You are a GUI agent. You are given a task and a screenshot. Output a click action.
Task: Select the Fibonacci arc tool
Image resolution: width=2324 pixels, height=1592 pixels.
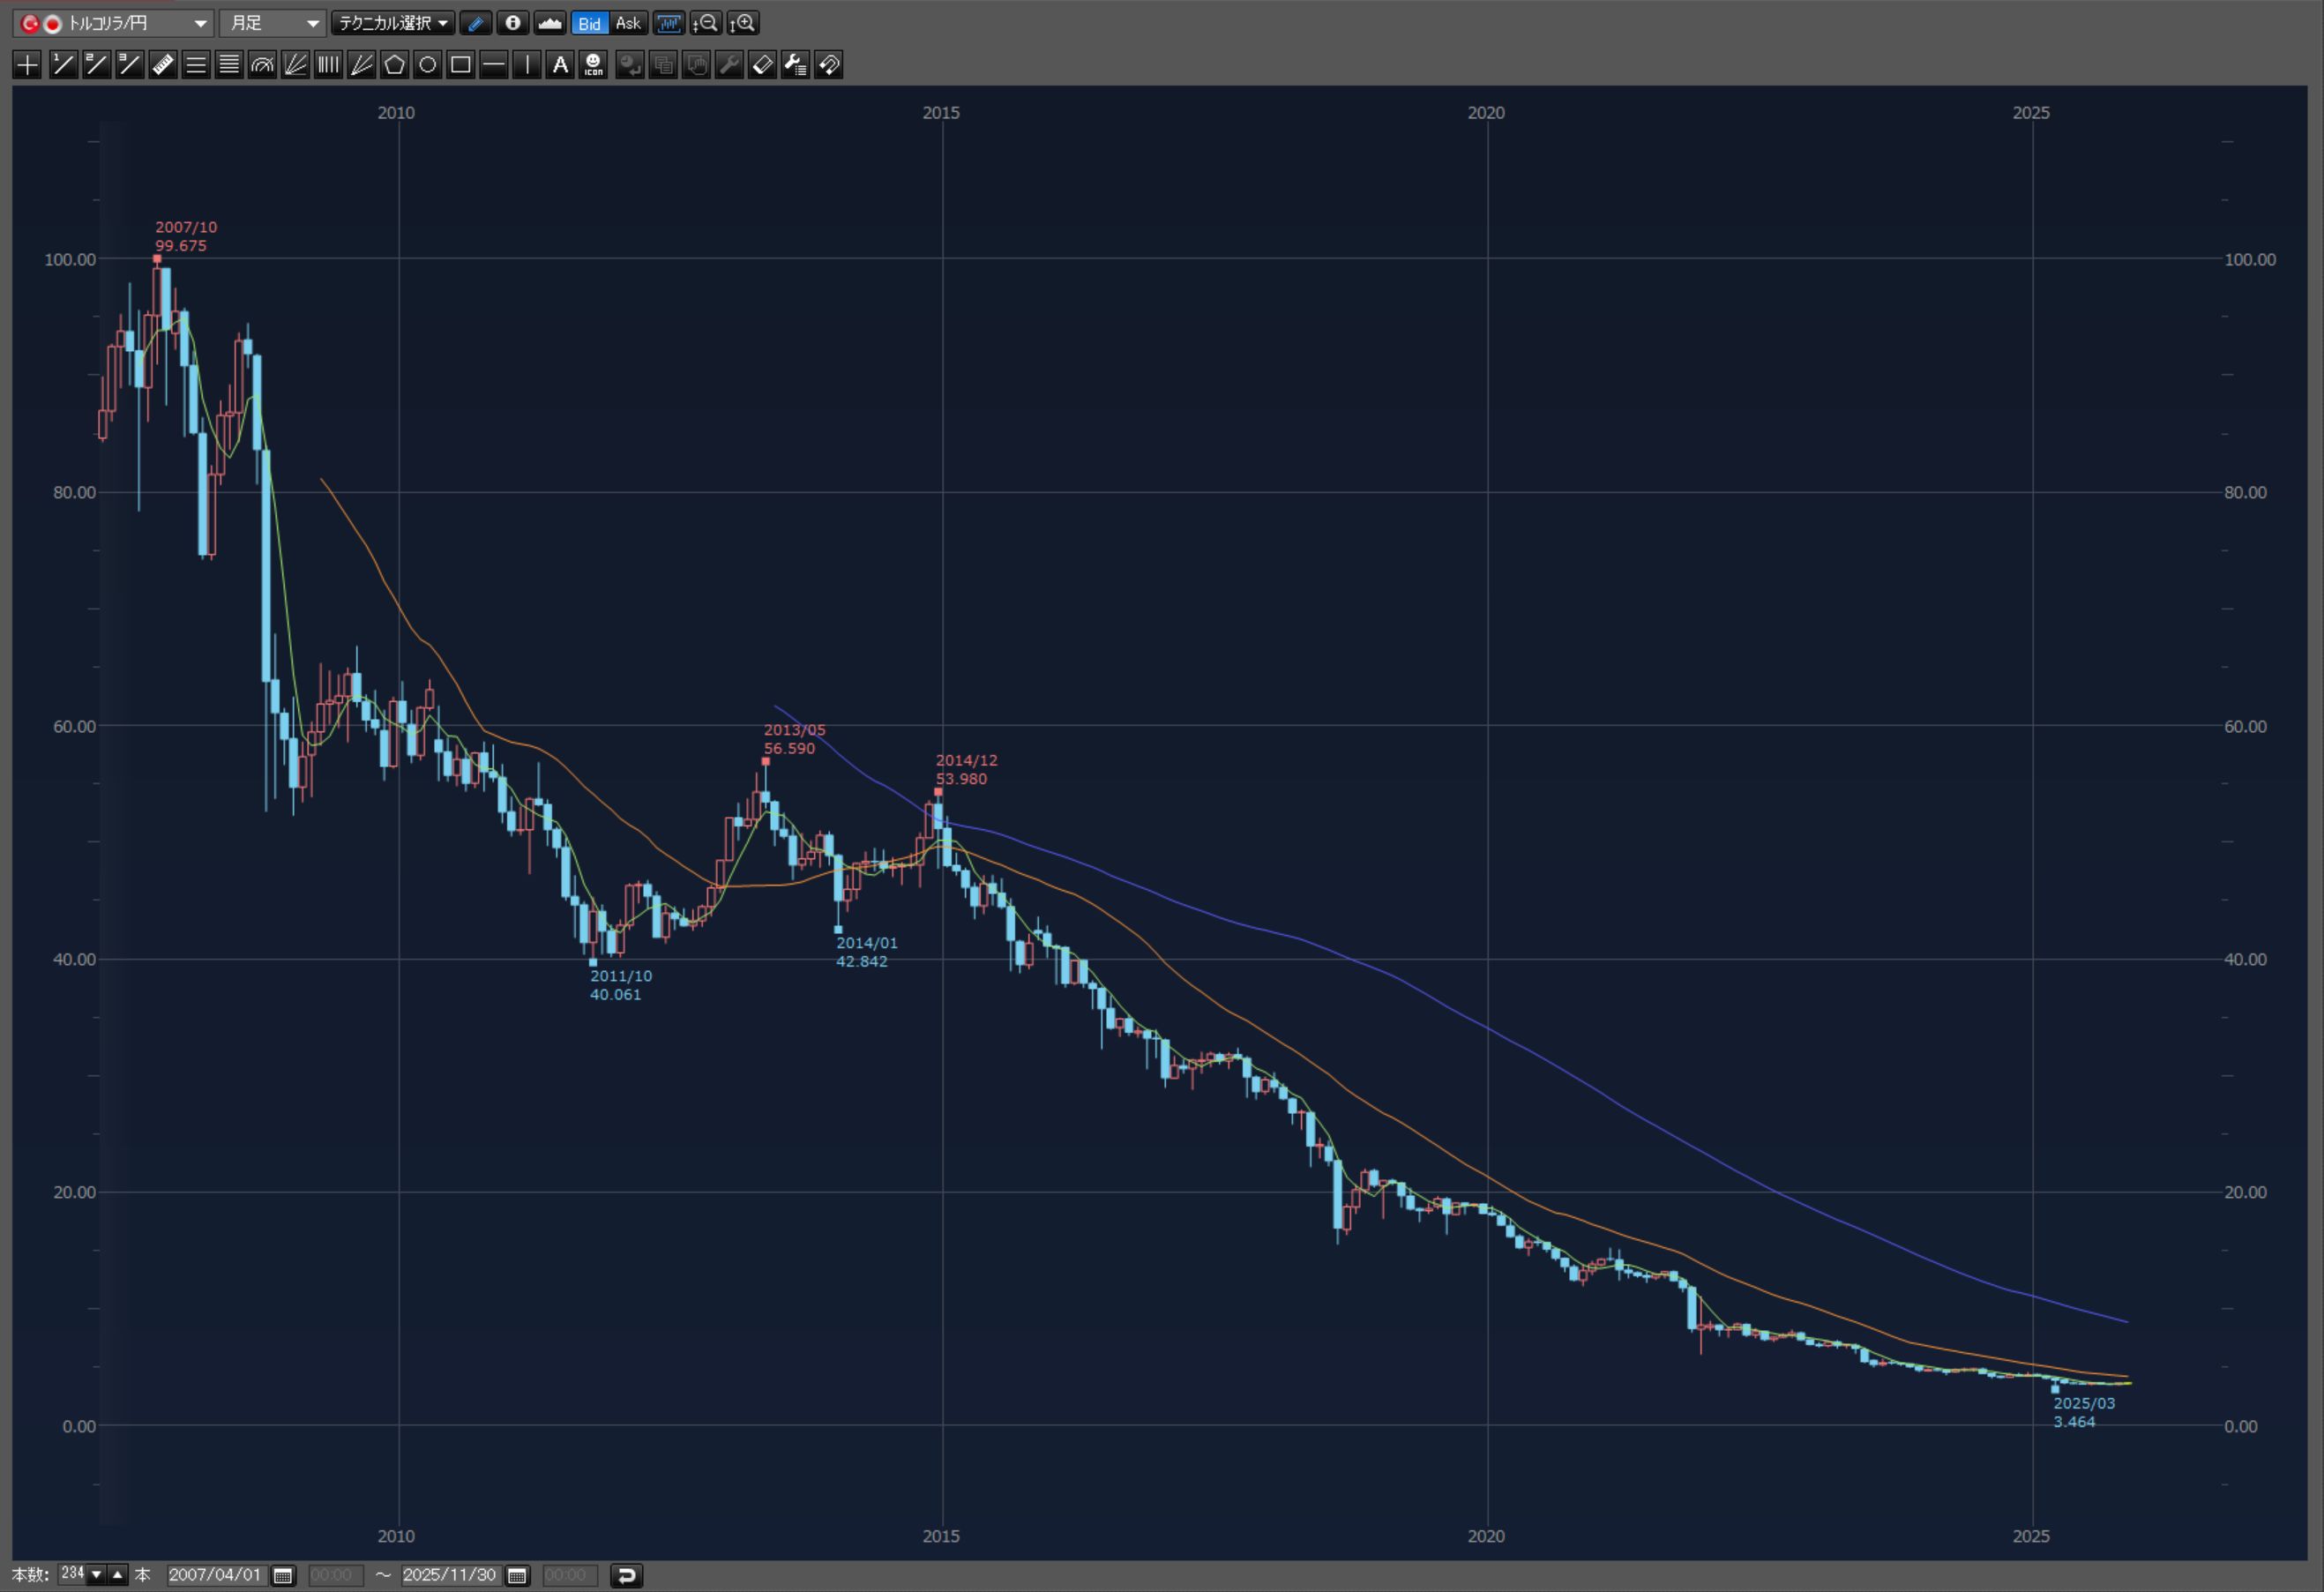click(262, 65)
